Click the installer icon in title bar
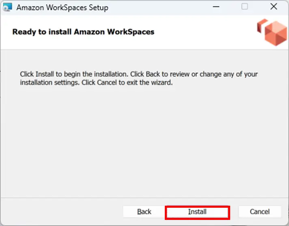The height and width of the screenshot is (226, 289). 8,7
